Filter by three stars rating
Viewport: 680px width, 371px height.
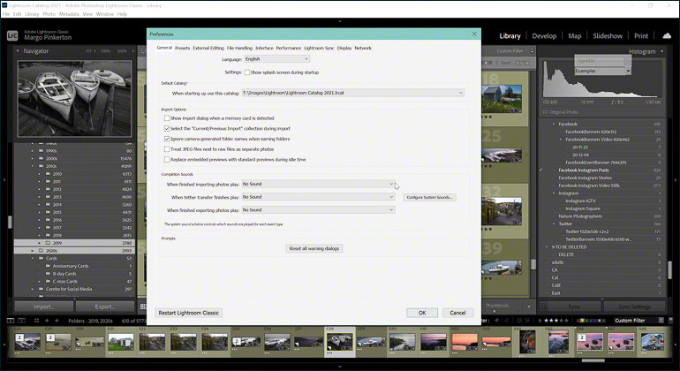pos(557,321)
